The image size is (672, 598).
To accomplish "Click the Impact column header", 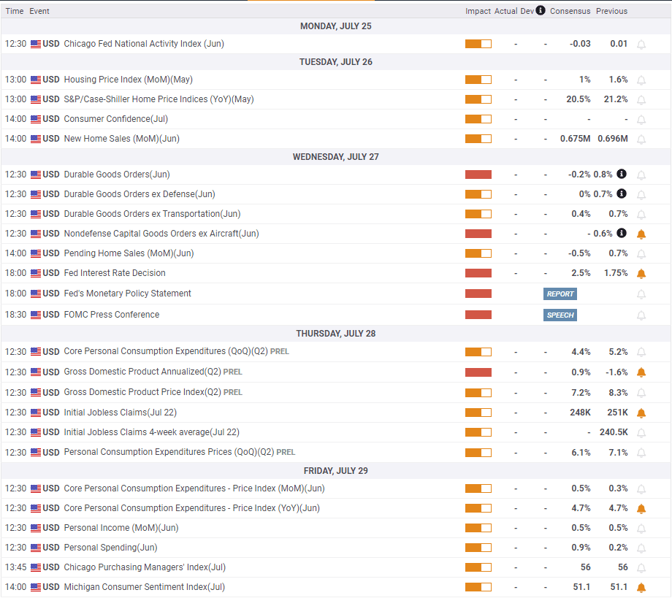I will click(478, 11).
